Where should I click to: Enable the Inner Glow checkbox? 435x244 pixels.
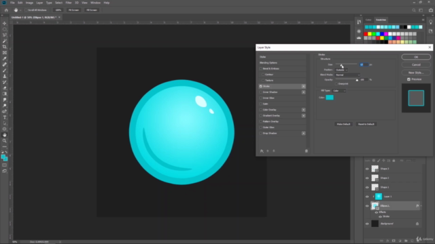261,98
